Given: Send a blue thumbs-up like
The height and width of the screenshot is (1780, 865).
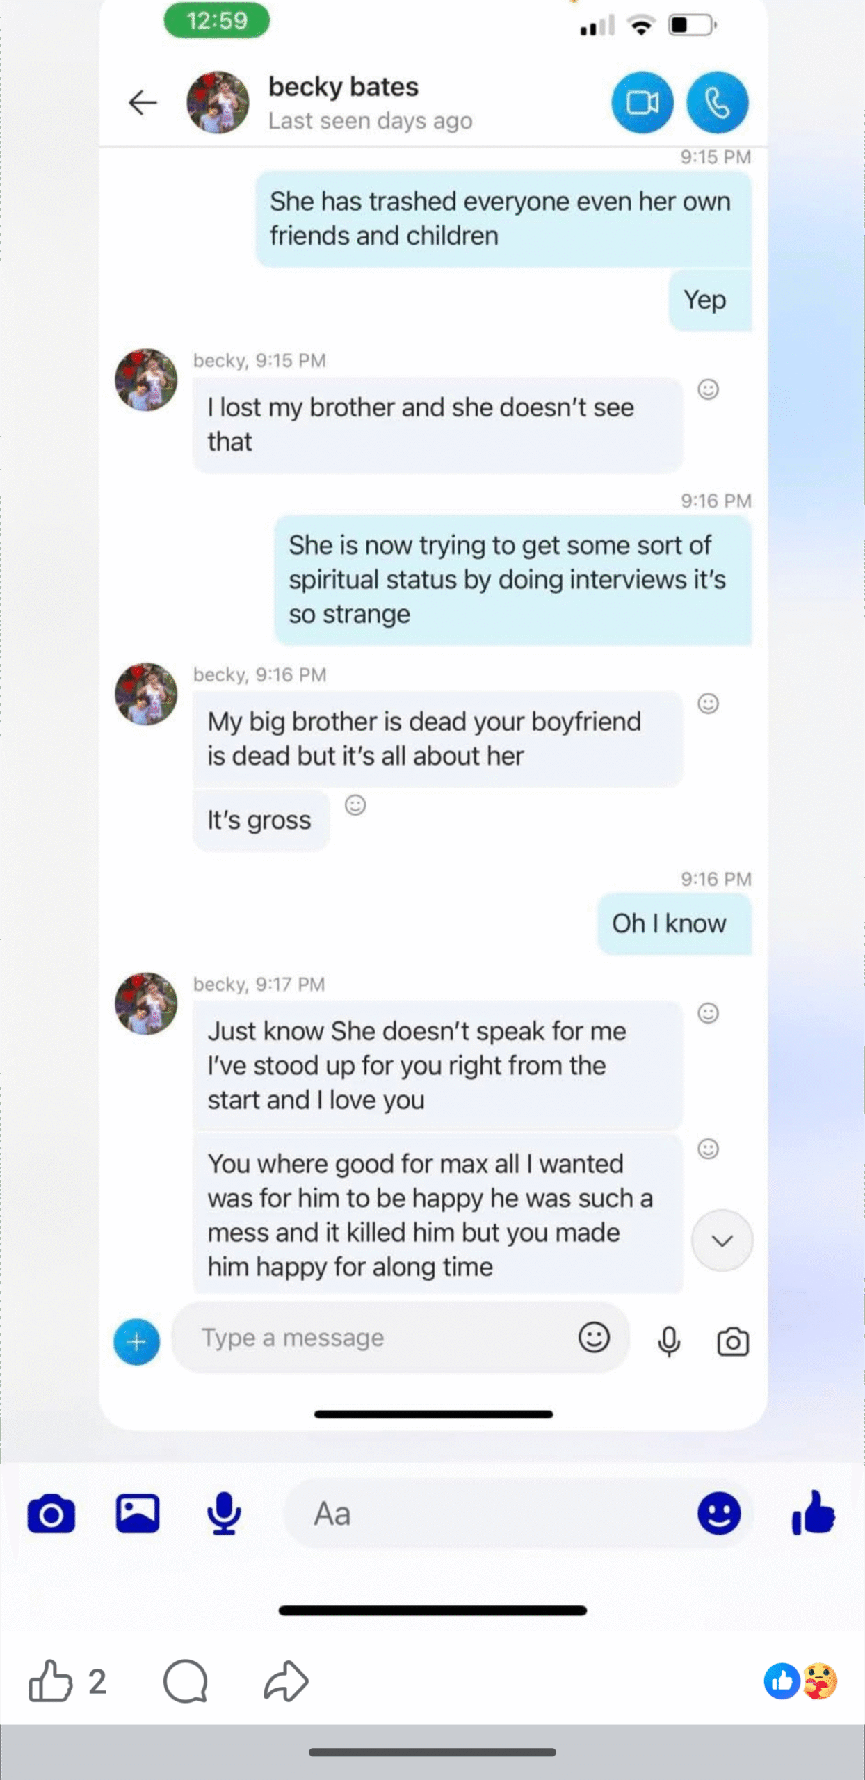Looking at the screenshot, I should (x=813, y=1514).
